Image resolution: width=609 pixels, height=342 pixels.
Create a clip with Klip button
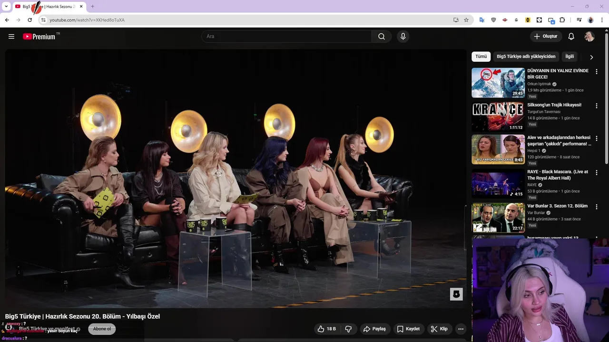[x=439, y=329]
